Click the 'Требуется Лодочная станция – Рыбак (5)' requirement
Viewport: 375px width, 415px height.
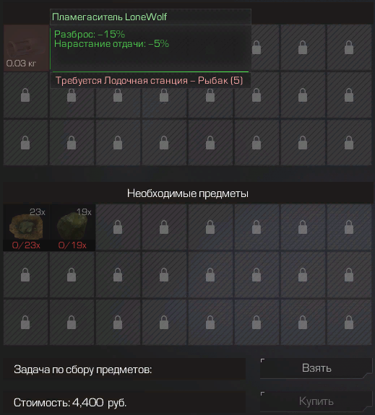coord(149,80)
